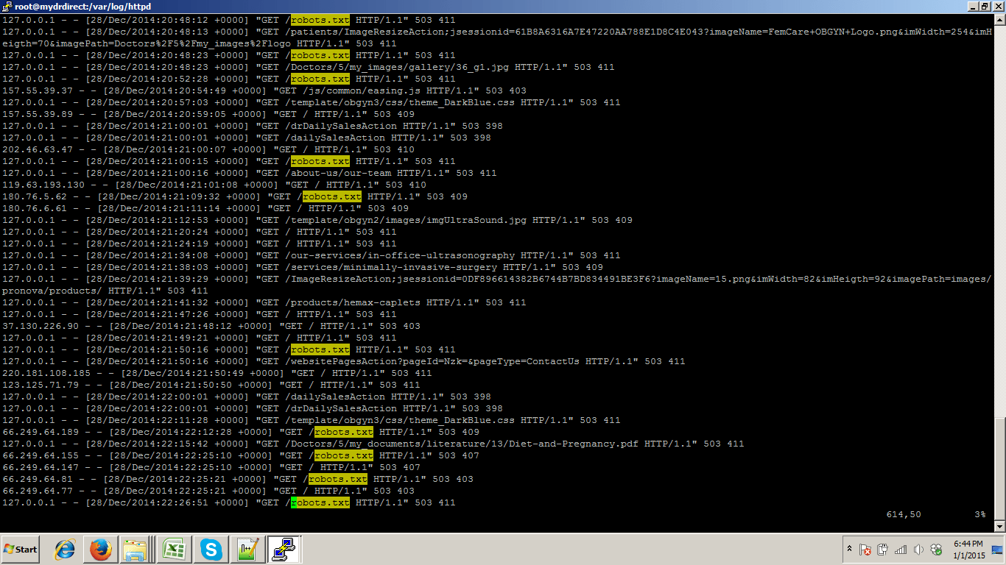Viewport: 1006px width, 565px height.
Task: Click the PuTTY icon in the title bar
Action: point(6,6)
